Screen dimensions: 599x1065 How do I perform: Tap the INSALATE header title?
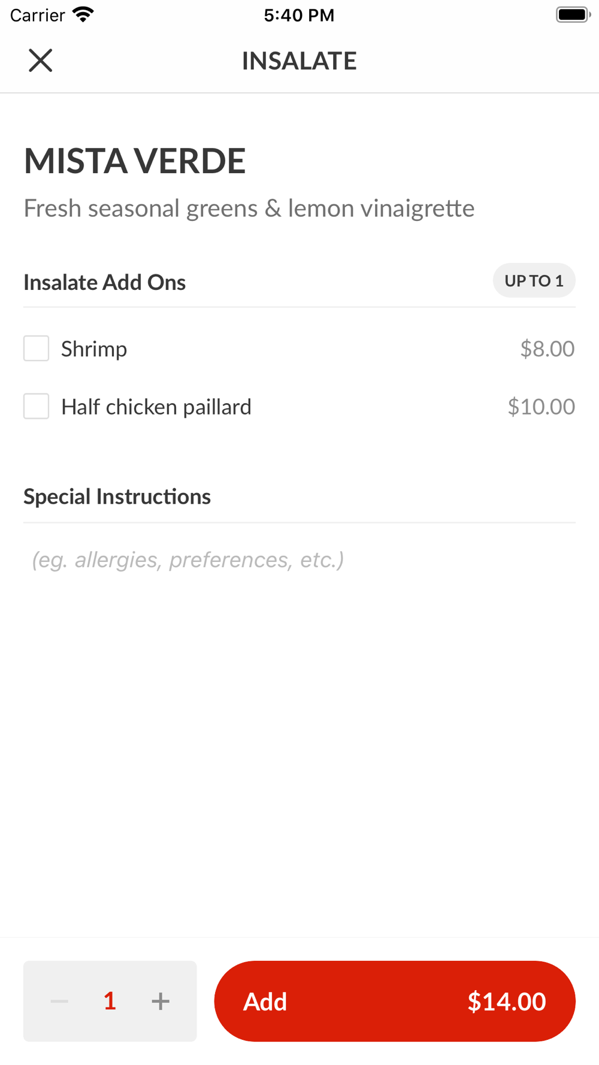click(x=299, y=60)
